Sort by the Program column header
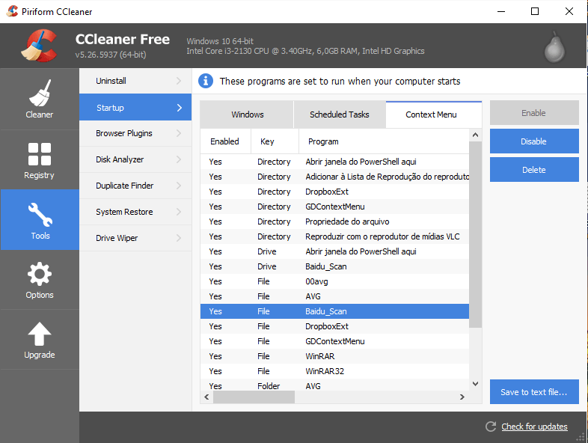 [384, 141]
